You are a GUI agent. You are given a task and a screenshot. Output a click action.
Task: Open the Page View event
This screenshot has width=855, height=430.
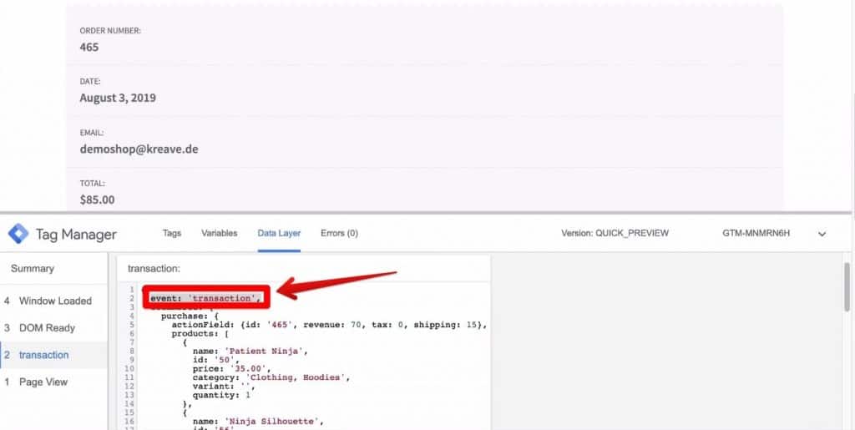click(43, 382)
